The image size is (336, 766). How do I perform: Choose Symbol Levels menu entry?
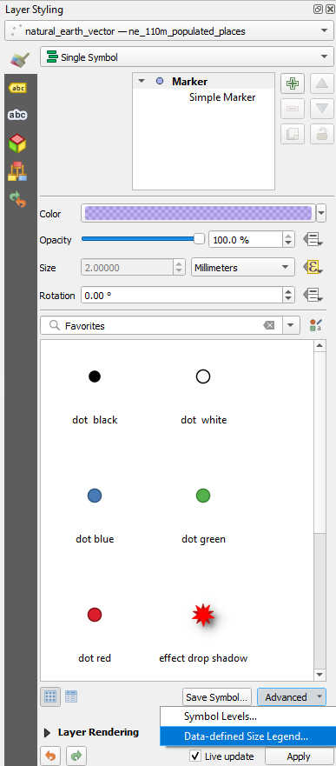(x=221, y=716)
